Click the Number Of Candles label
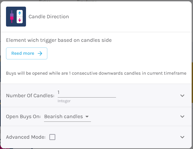The width and height of the screenshot is (193, 149). tap(30, 96)
